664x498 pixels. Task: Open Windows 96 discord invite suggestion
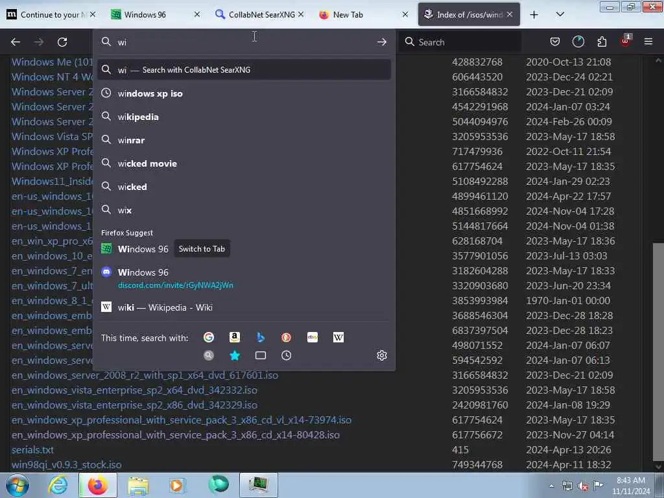244,278
